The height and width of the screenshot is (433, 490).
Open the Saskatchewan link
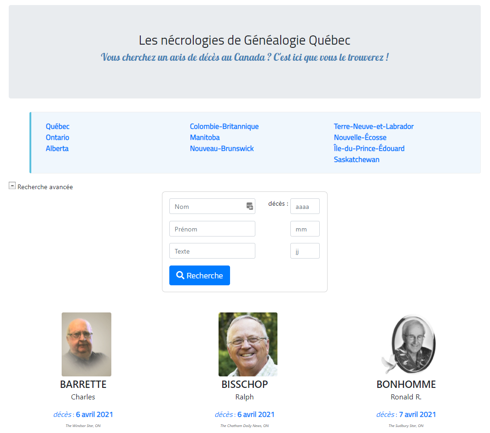click(357, 160)
